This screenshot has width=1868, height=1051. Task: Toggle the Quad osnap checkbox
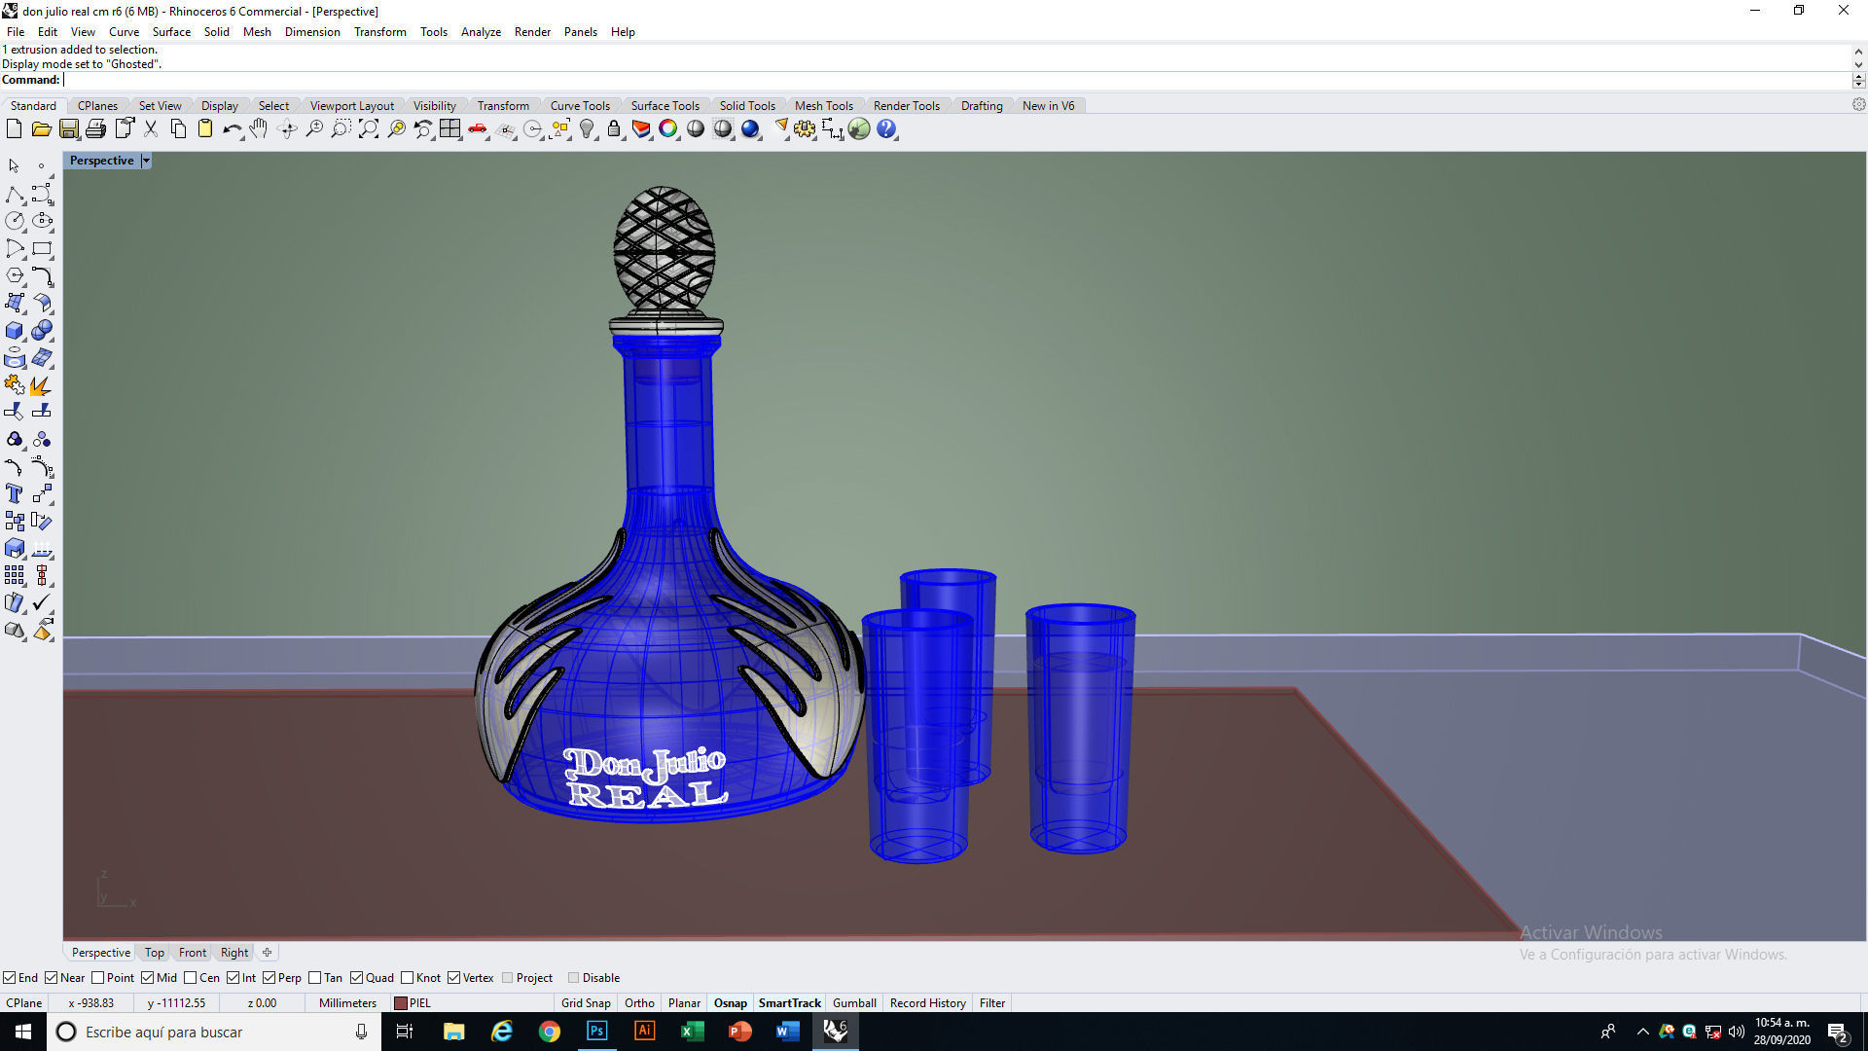click(357, 978)
